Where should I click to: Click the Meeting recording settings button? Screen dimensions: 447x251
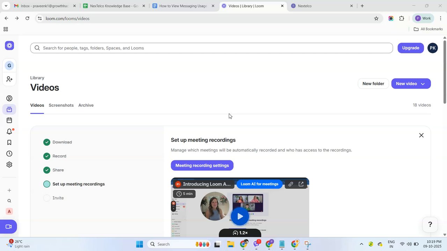tap(202, 166)
